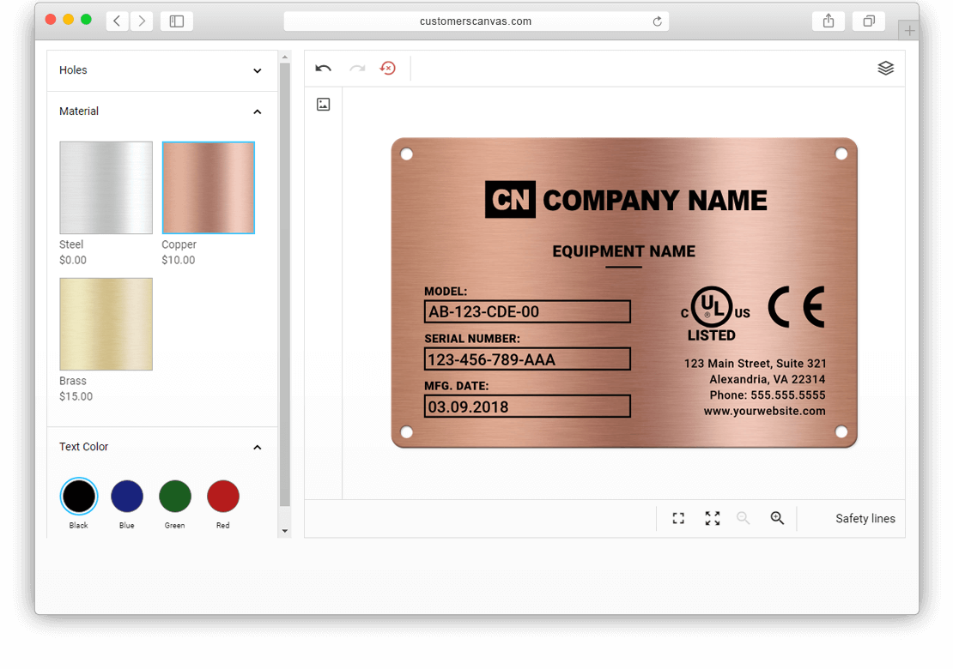Viewport: 953px width, 669px height.
Task: Go back with the browser back arrow
Action: click(x=118, y=21)
